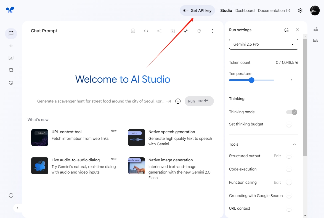The width and height of the screenshot is (324, 218).
Task: Click the Run settings scrollbar thumb
Action: coord(305,97)
